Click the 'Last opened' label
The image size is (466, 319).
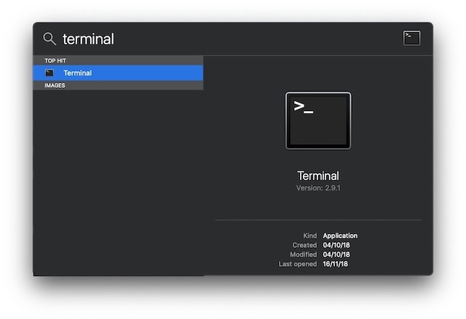point(298,265)
